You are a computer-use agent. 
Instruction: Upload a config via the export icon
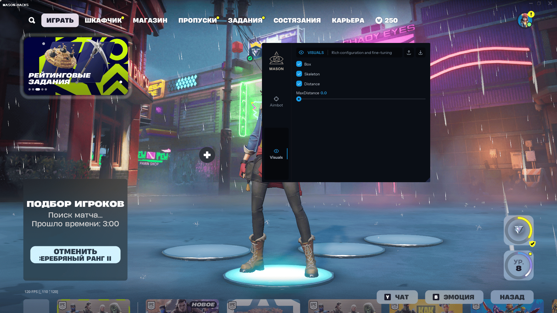[x=409, y=53]
